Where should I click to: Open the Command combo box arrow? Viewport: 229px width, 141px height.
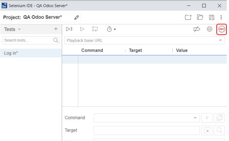[195, 118]
